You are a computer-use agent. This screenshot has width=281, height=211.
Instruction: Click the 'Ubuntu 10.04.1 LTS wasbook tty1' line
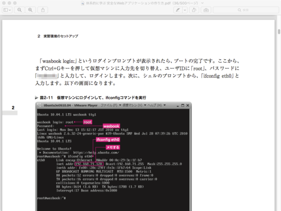pos(67,115)
